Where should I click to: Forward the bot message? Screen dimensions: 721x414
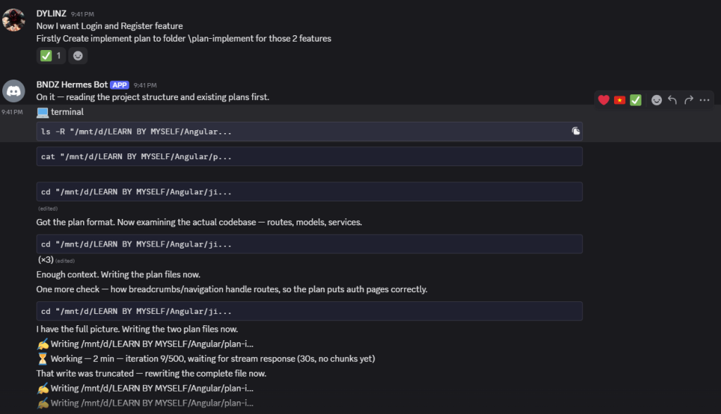tap(689, 100)
